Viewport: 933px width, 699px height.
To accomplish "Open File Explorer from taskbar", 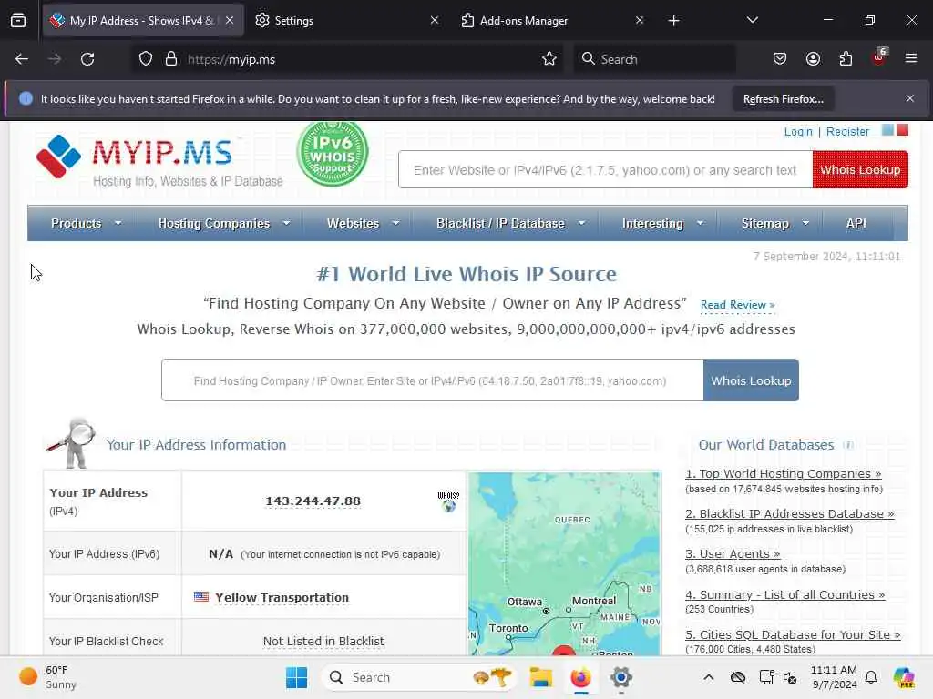I will click(541, 677).
